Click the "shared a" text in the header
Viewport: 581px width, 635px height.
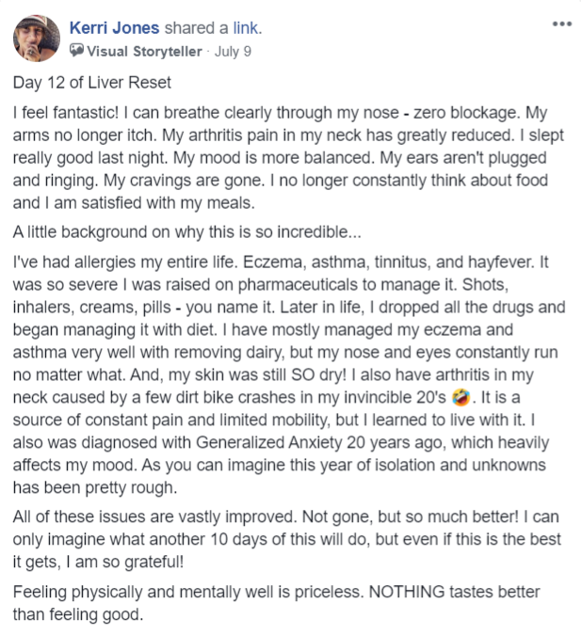tap(196, 28)
